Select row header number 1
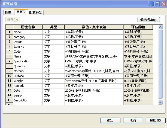 tap(10, 32)
